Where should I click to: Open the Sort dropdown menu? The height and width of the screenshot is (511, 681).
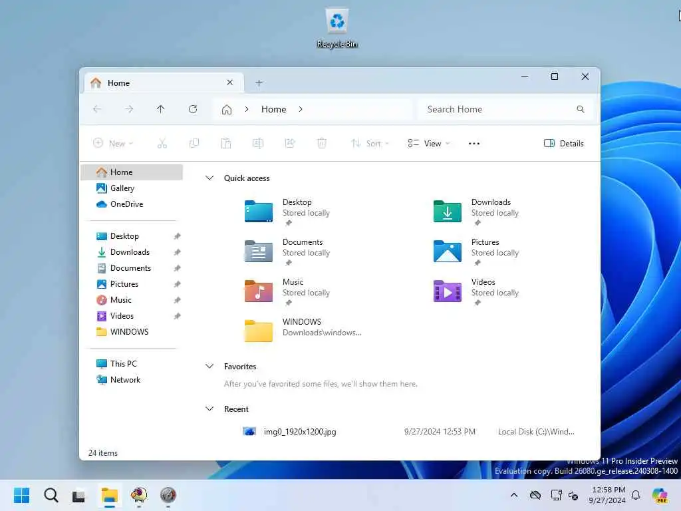click(x=370, y=144)
